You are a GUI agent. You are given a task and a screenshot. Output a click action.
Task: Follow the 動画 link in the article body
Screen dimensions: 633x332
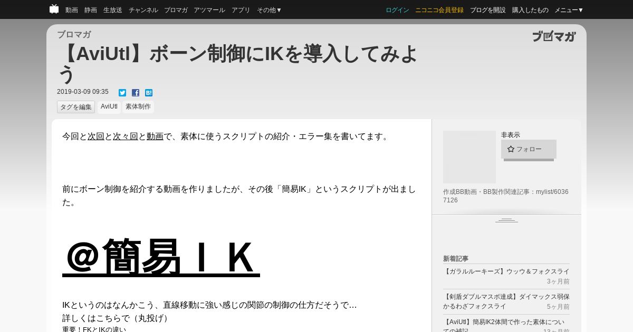click(x=155, y=136)
